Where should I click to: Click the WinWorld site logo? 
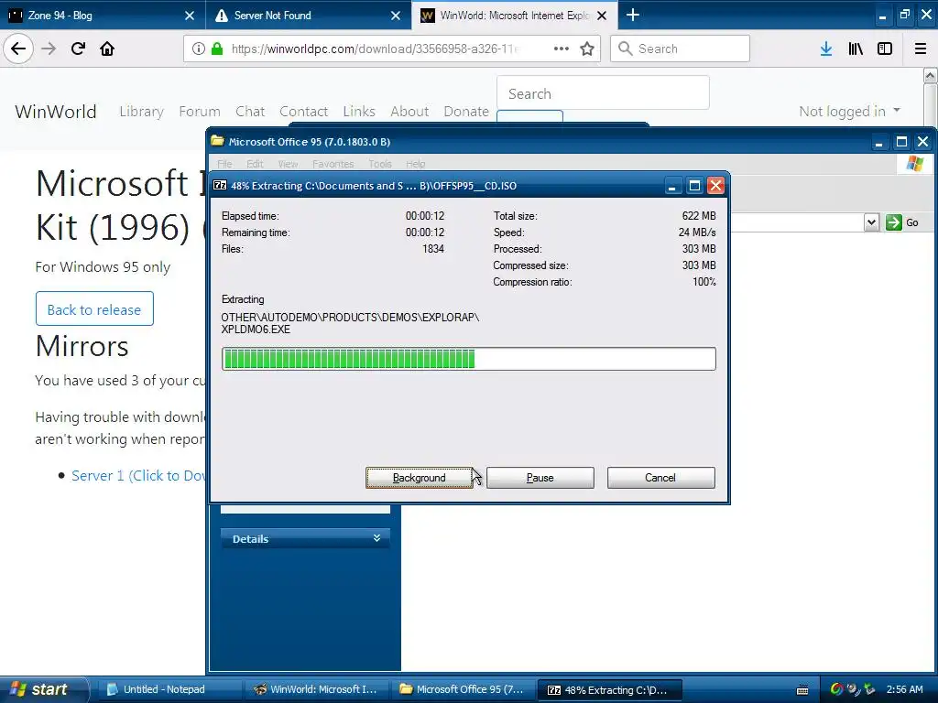(x=56, y=111)
